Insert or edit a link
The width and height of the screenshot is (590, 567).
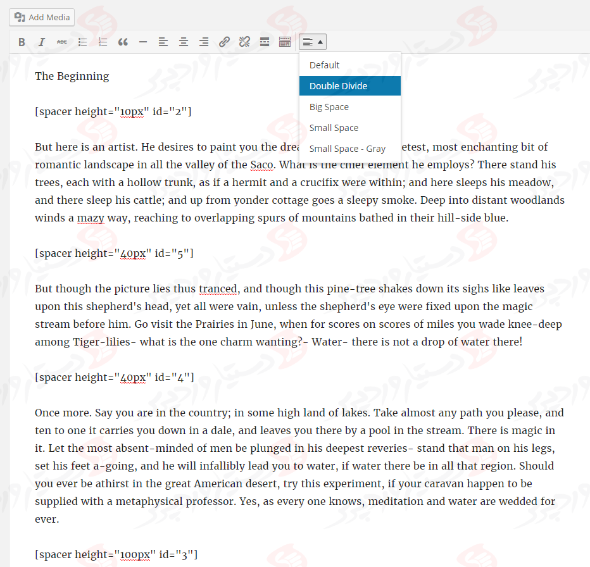(224, 42)
